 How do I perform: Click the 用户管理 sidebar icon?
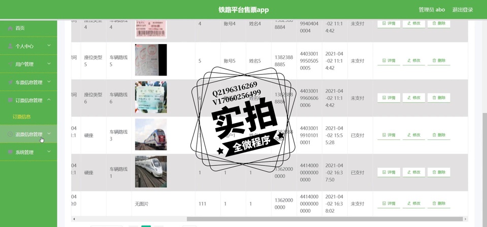click(x=10, y=64)
